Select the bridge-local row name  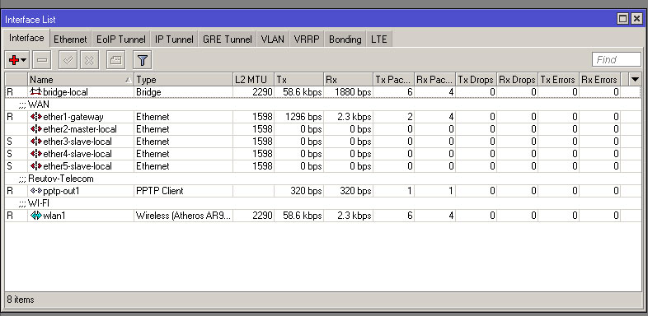pos(65,92)
